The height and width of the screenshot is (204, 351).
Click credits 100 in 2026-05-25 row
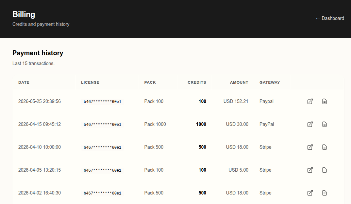point(202,101)
